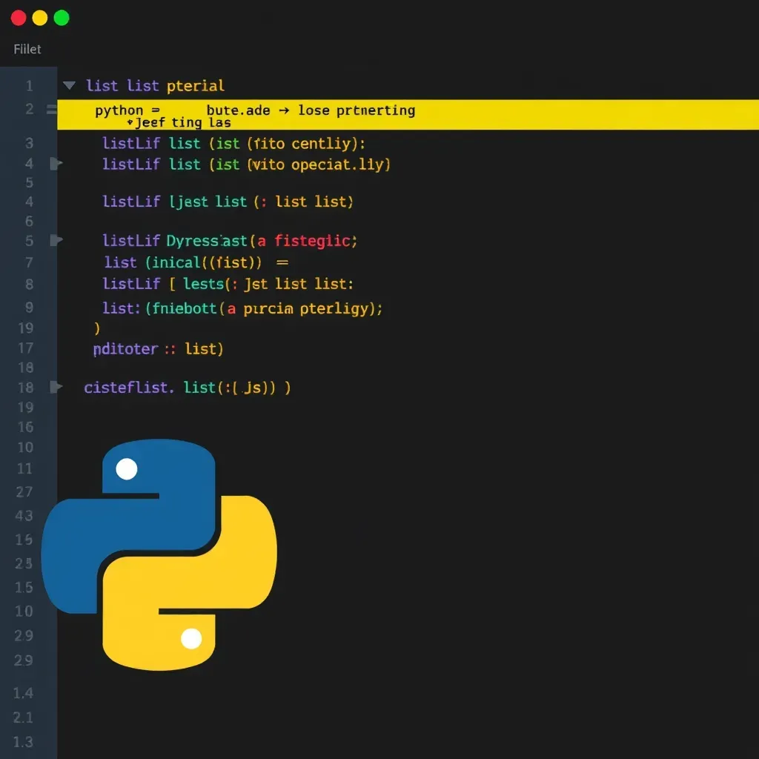Viewport: 759px width, 759px height.
Task: Click the line 'list (inical((fist)) ='
Action: [196, 262]
